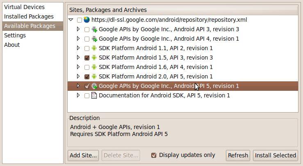
Task: Click the Documentation for Android SDK icon
Action: (x=94, y=95)
